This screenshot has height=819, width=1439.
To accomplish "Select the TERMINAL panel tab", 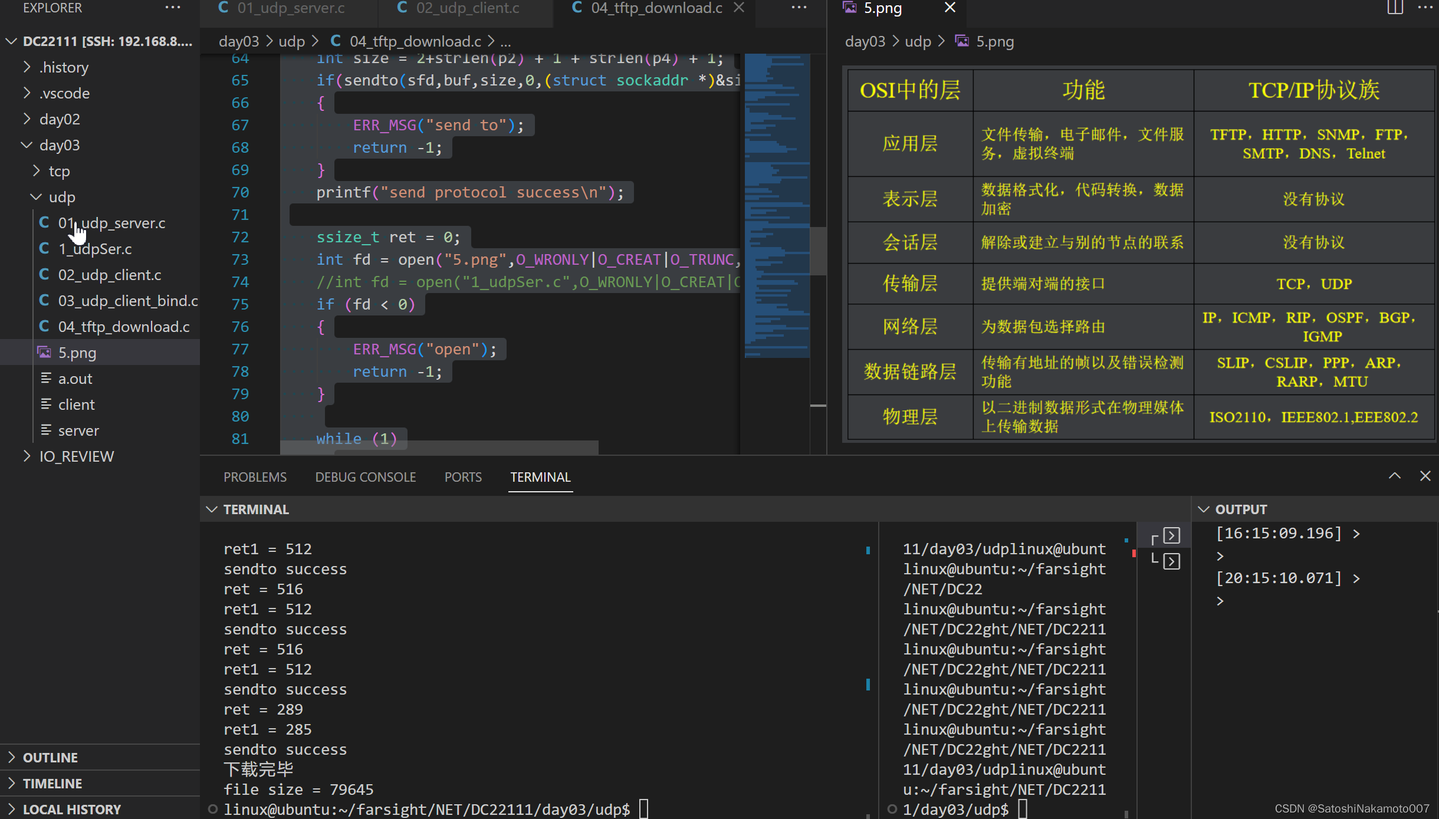I will pyautogui.click(x=540, y=477).
